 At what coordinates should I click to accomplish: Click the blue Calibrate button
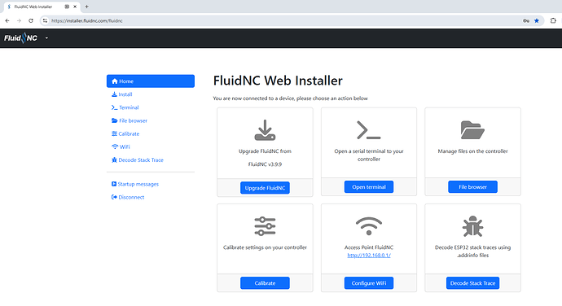point(265,283)
